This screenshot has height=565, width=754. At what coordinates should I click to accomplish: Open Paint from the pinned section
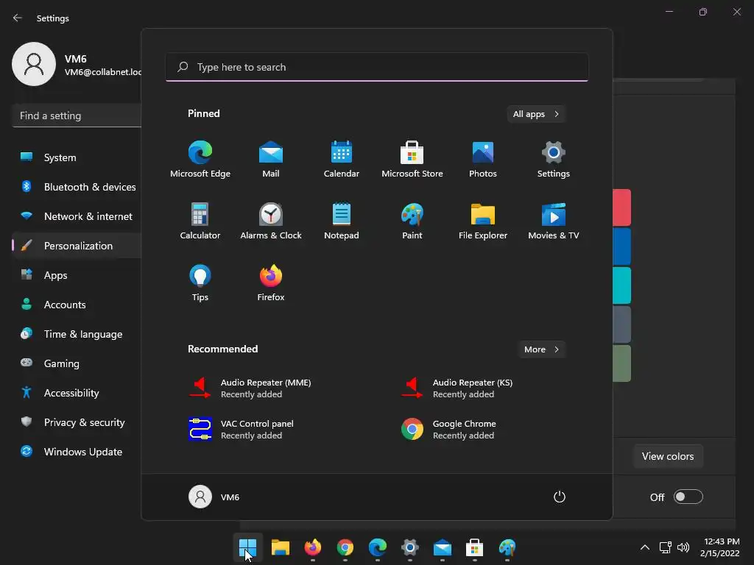pos(412,221)
